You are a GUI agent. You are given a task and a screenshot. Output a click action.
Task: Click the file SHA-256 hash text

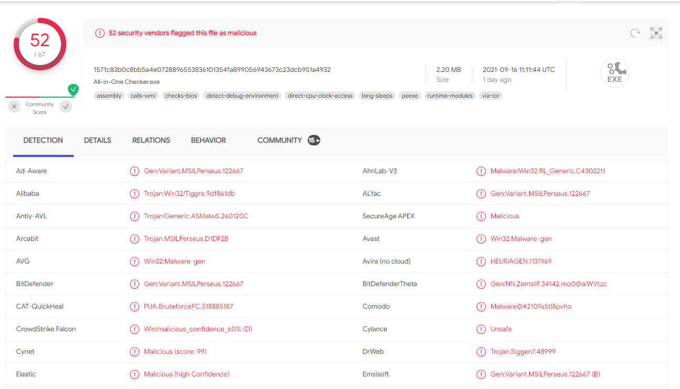[x=212, y=69]
